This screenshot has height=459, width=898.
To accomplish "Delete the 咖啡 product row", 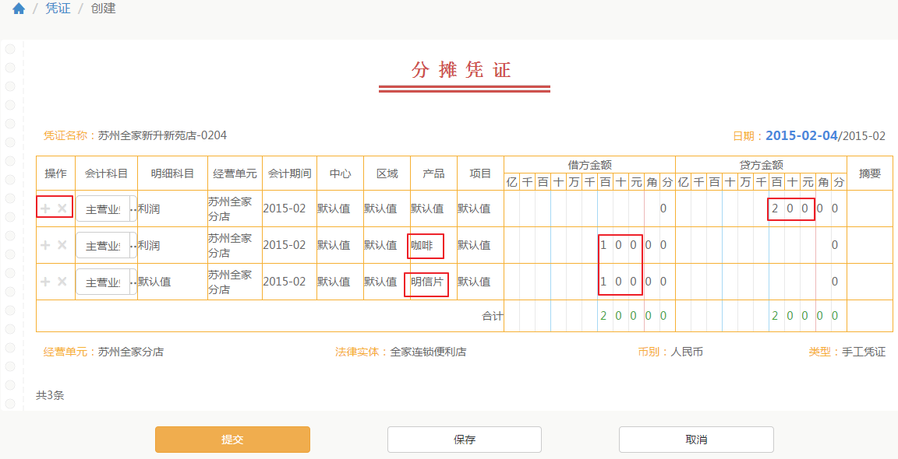I will (x=62, y=245).
